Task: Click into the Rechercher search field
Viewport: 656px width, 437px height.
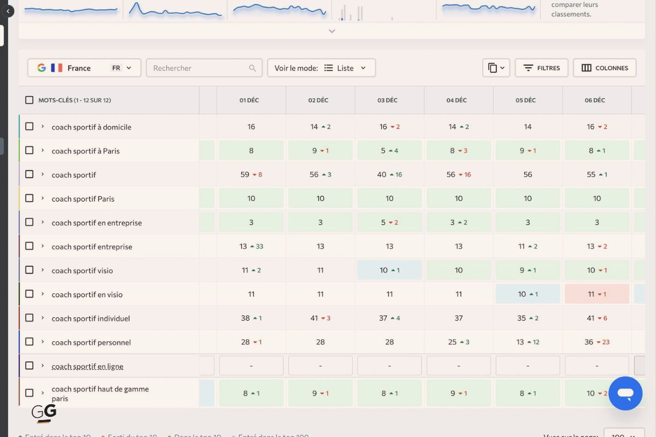Action: point(197,68)
